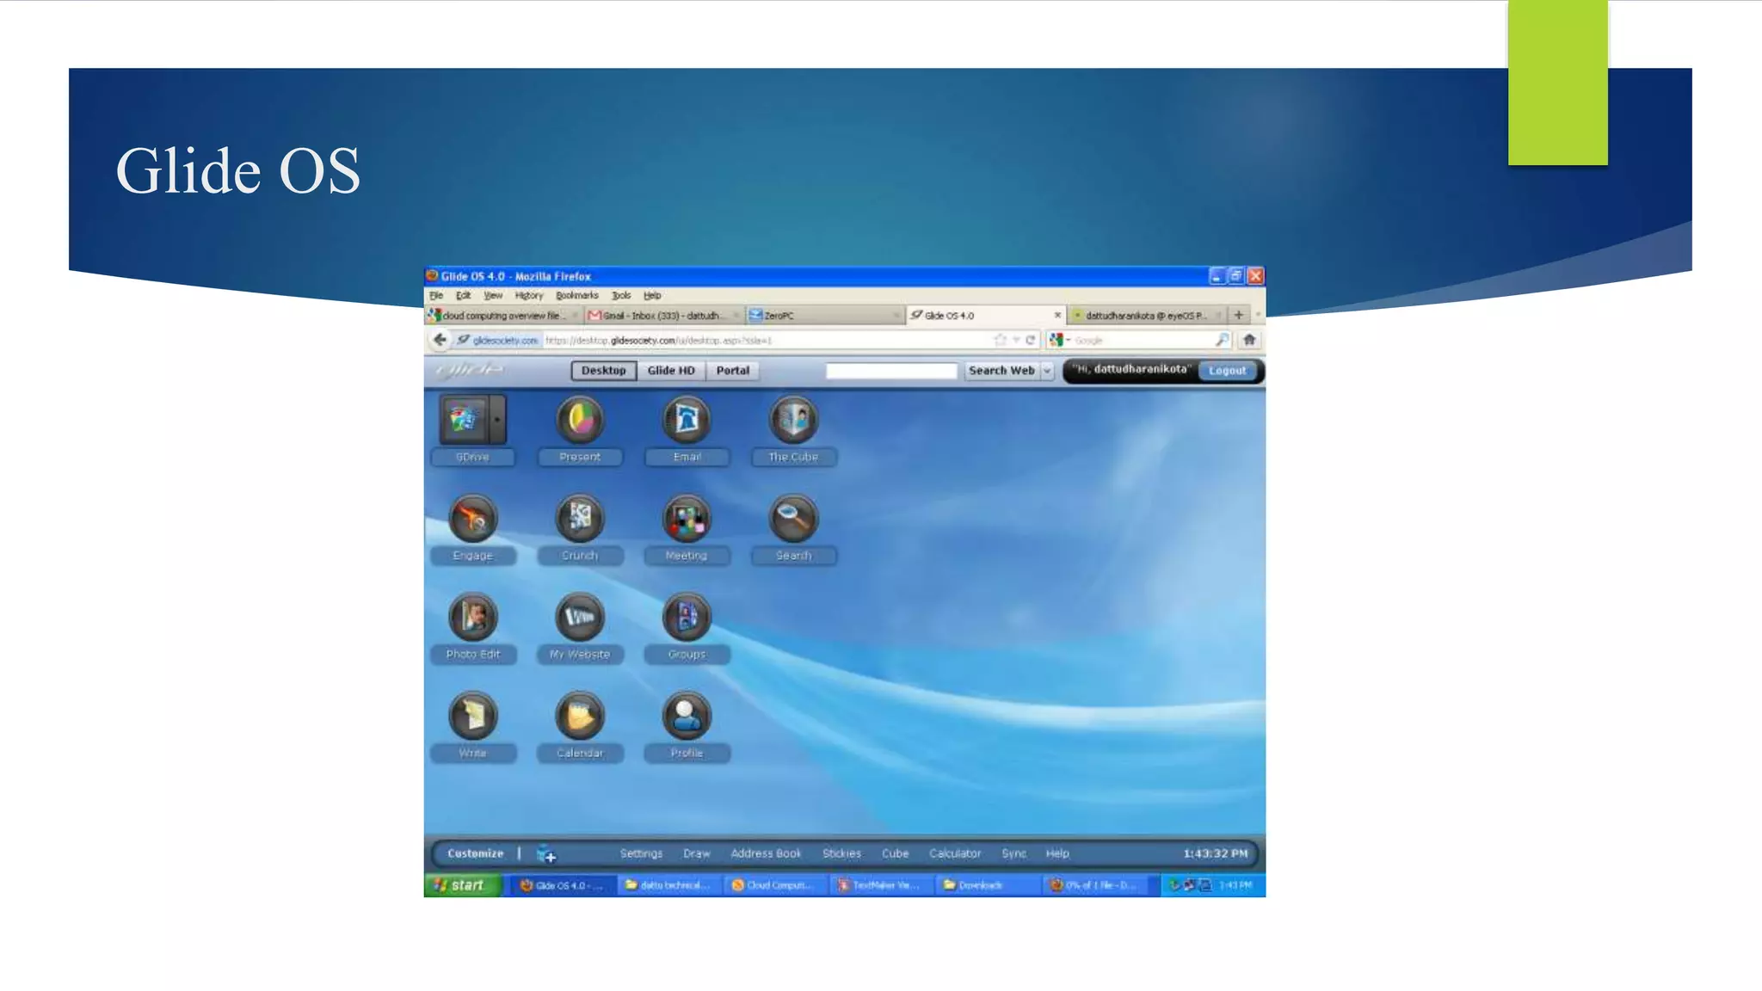Launch the Engage app icon
Screen dimensions: 1762x991
coord(473,519)
